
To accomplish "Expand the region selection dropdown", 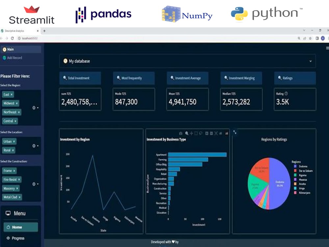I will pyautogui.click(x=37, y=107).
